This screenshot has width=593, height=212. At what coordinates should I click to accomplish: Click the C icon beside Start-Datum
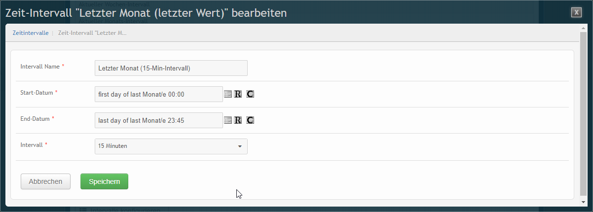click(x=250, y=94)
